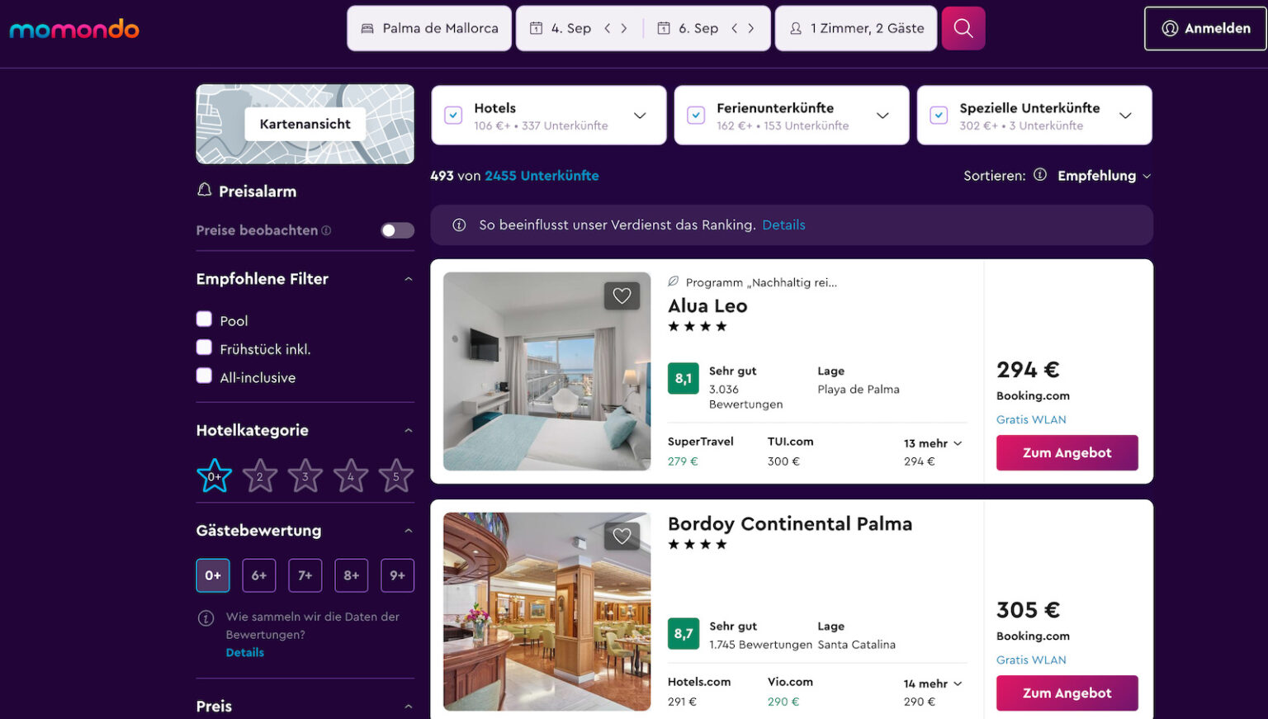Viewport: 1268px width, 719px height.
Task: Click the momondo logo
Action: click(x=74, y=29)
